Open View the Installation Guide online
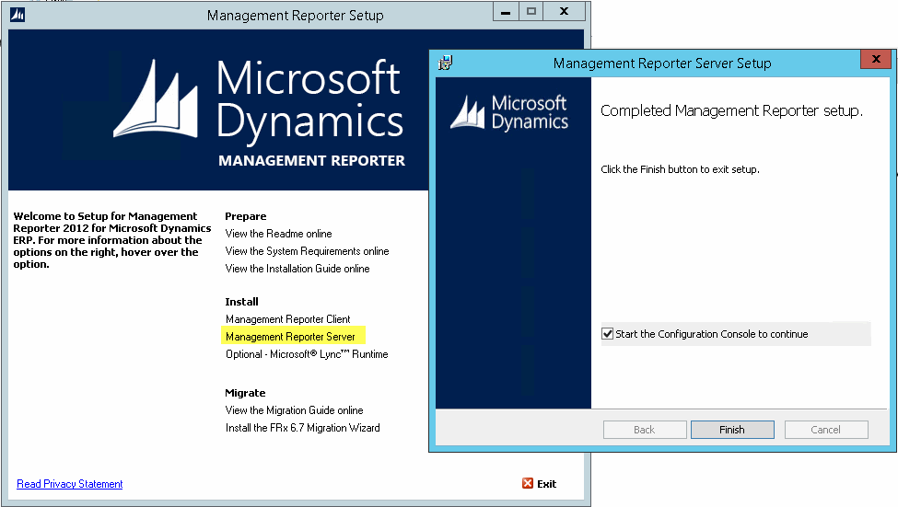898x507 pixels. point(297,269)
